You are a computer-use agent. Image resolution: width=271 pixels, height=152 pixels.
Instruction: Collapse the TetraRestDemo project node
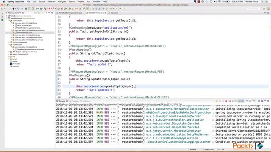coord(7,18)
